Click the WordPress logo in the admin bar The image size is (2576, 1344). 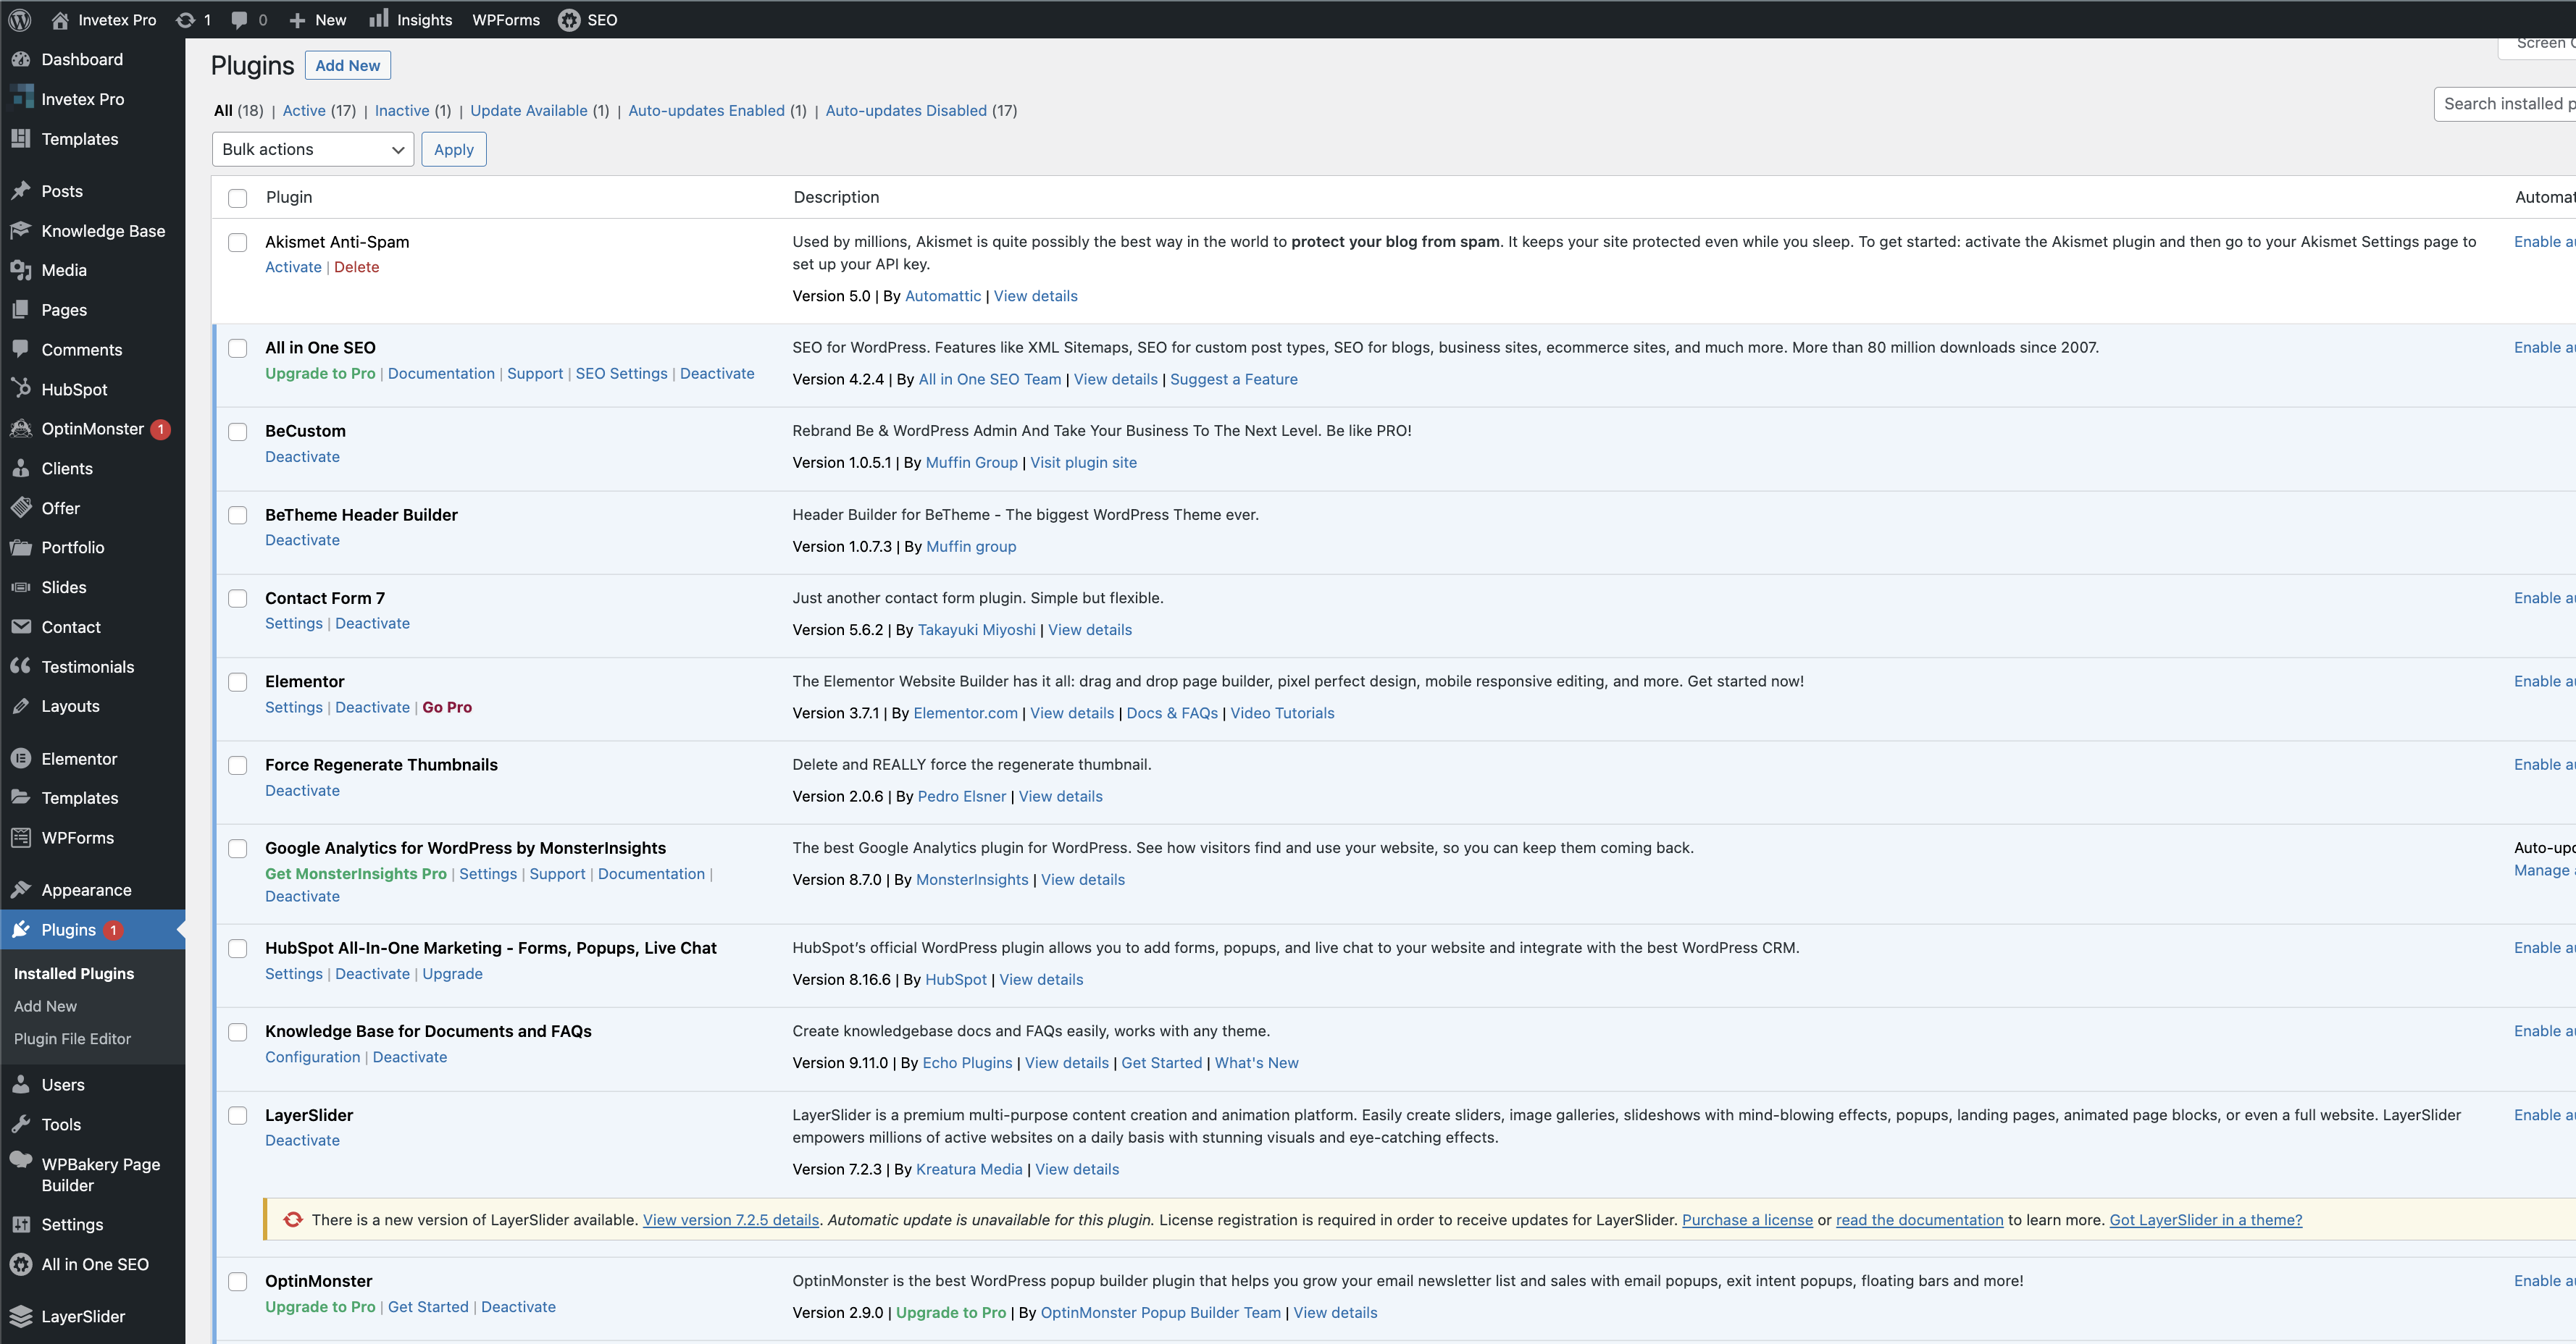coord(20,20)
